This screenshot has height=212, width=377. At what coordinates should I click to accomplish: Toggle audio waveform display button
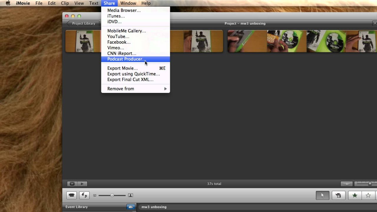pos(347,184)
